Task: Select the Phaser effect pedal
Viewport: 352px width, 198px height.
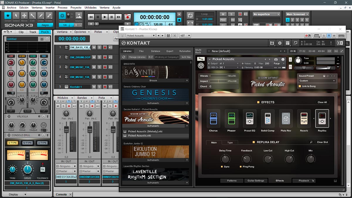Action: pos(231,119)
